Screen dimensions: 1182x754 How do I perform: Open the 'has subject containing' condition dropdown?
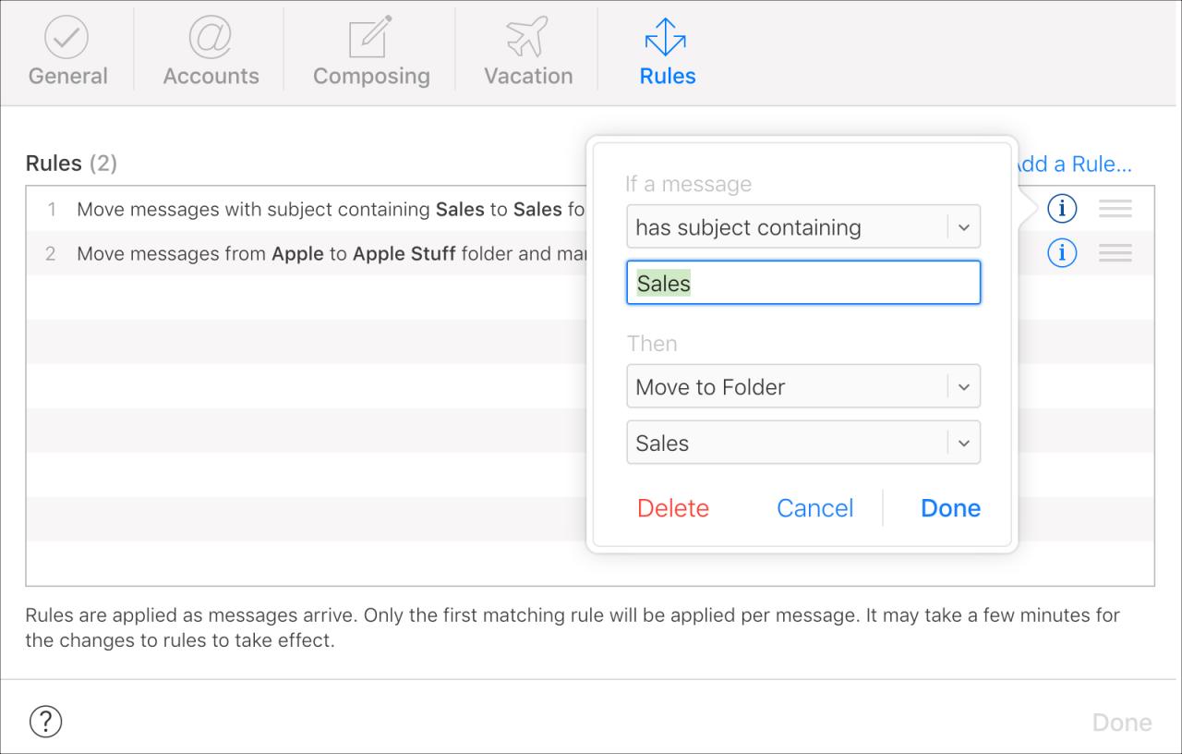point(803,227)
